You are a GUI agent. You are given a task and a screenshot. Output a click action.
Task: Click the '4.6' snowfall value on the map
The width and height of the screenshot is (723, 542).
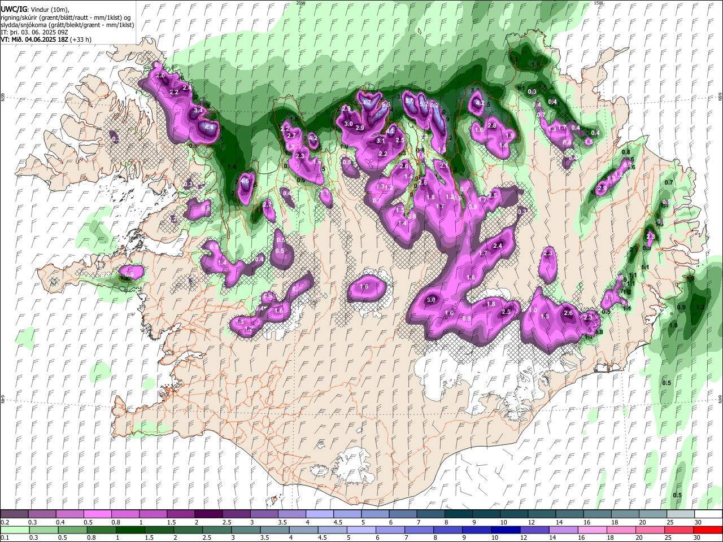click(245, 182)
